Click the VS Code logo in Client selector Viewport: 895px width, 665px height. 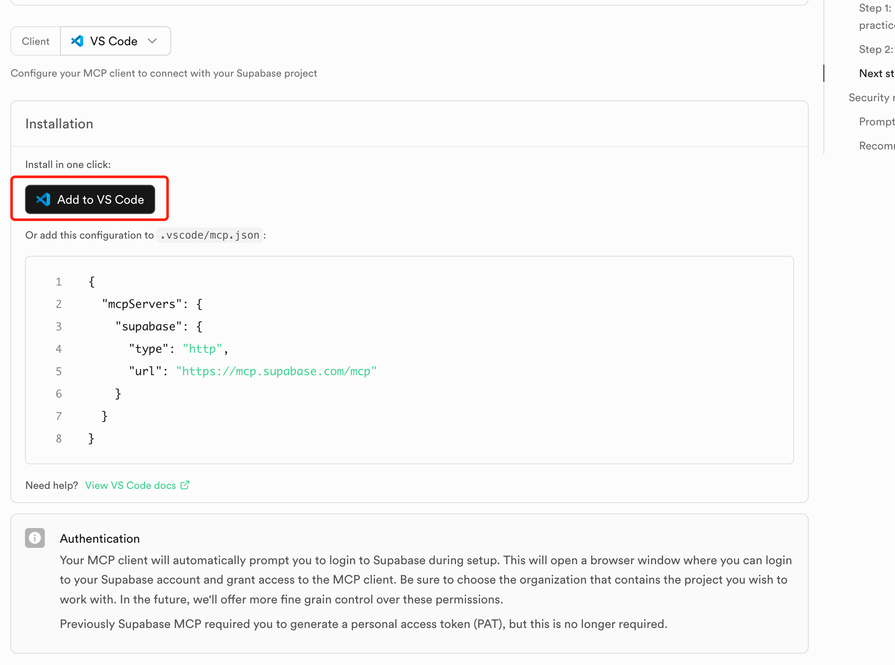click(77, 41)
